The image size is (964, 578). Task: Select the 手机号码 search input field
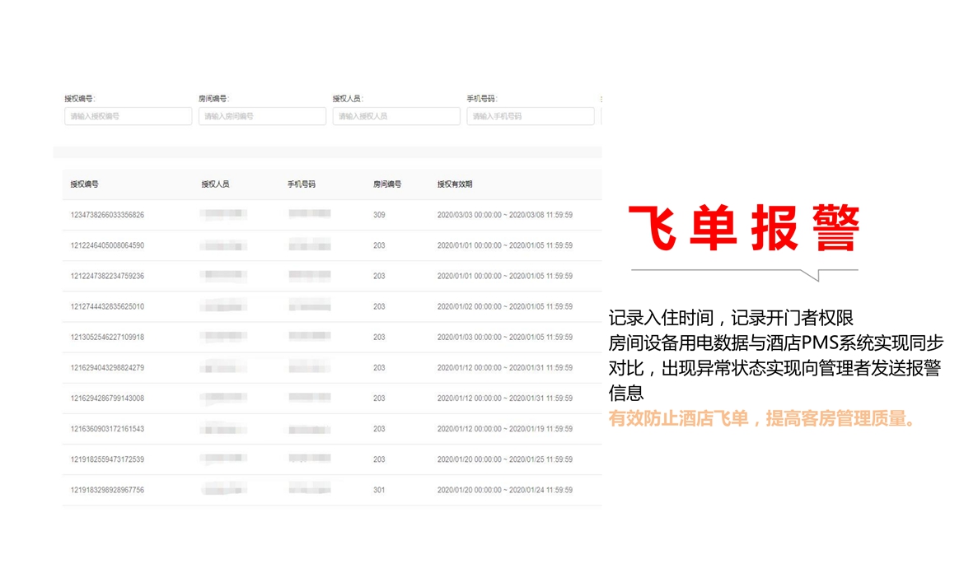530,117
